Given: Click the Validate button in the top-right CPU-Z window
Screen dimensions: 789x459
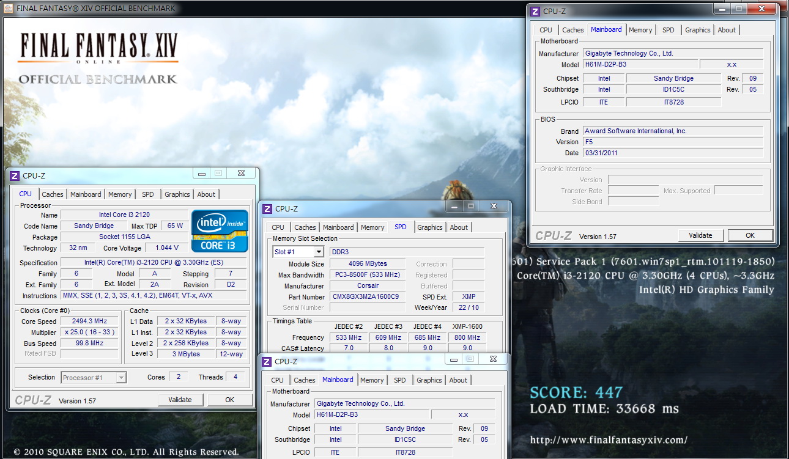Looking at the screenshot, I should click(700, 235).
